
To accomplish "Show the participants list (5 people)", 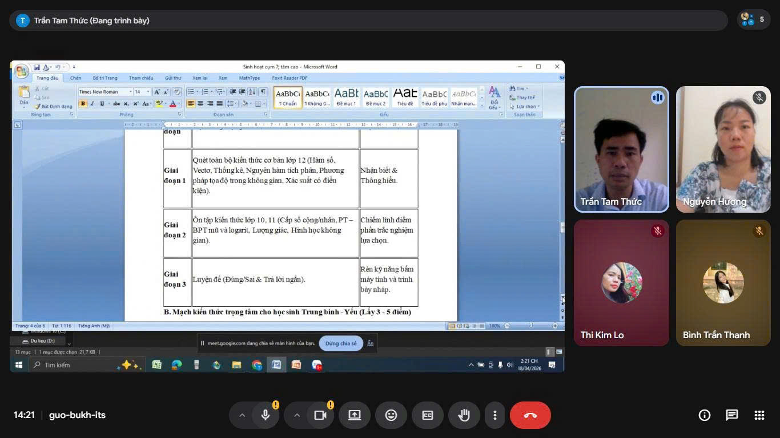I will pos(753,19).
